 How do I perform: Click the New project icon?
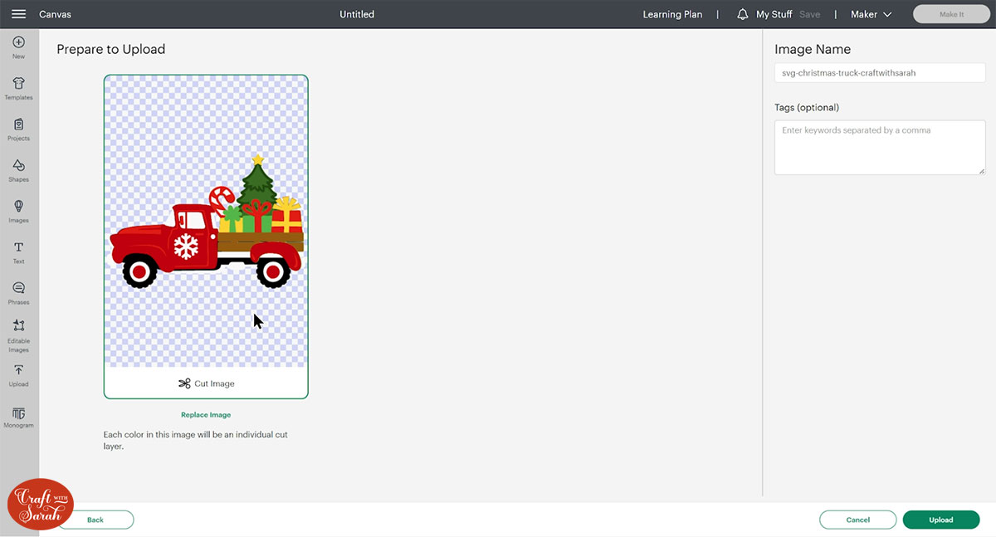click(x=18, y=47)
